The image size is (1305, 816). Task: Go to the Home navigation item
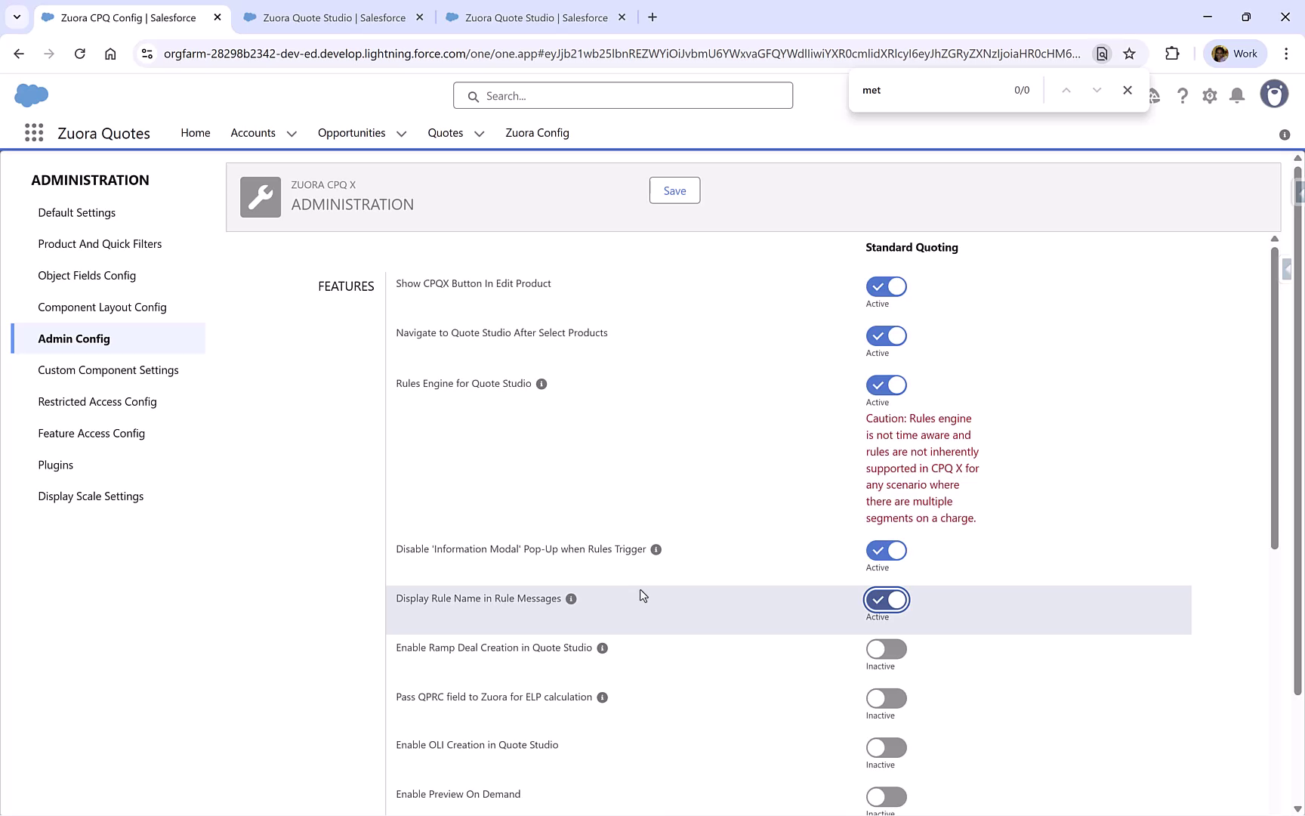(x=196, y=132)
